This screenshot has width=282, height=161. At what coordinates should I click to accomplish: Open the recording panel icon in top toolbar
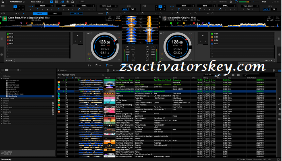pyautogui.click(x=68, y=2)
